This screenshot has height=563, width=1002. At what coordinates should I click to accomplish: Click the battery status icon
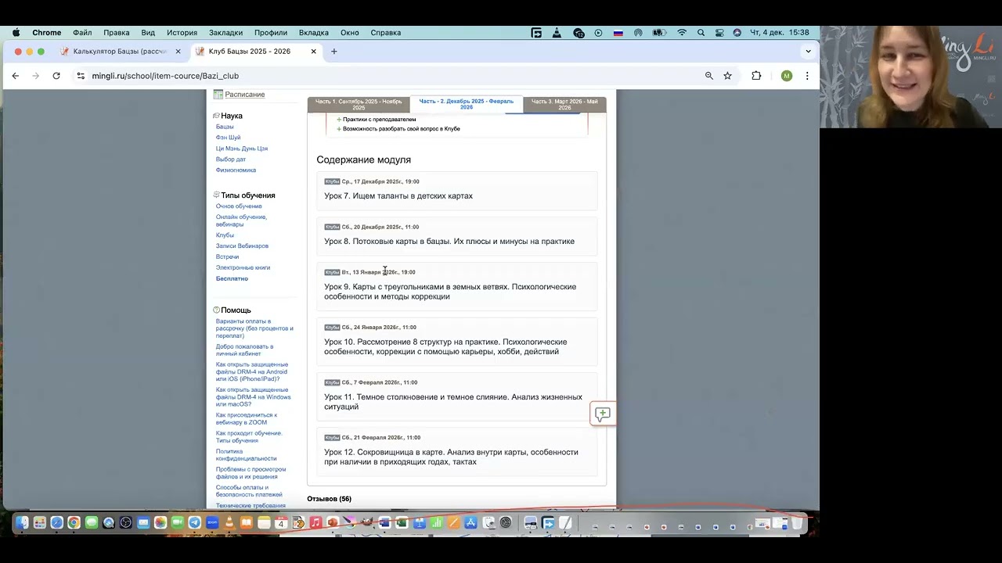point(660,33)
